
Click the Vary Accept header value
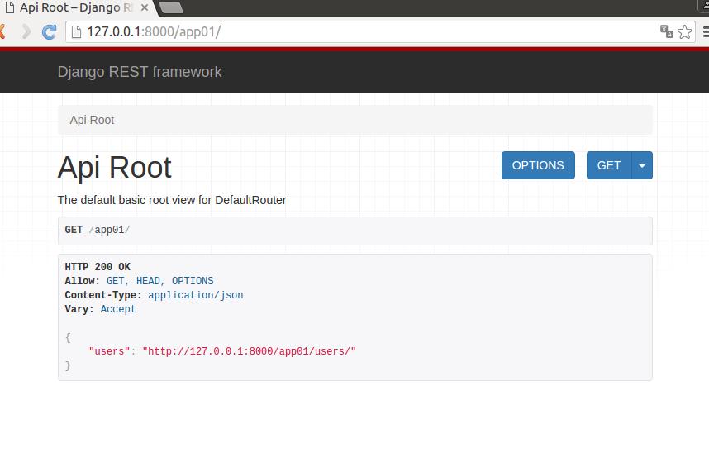118,309
